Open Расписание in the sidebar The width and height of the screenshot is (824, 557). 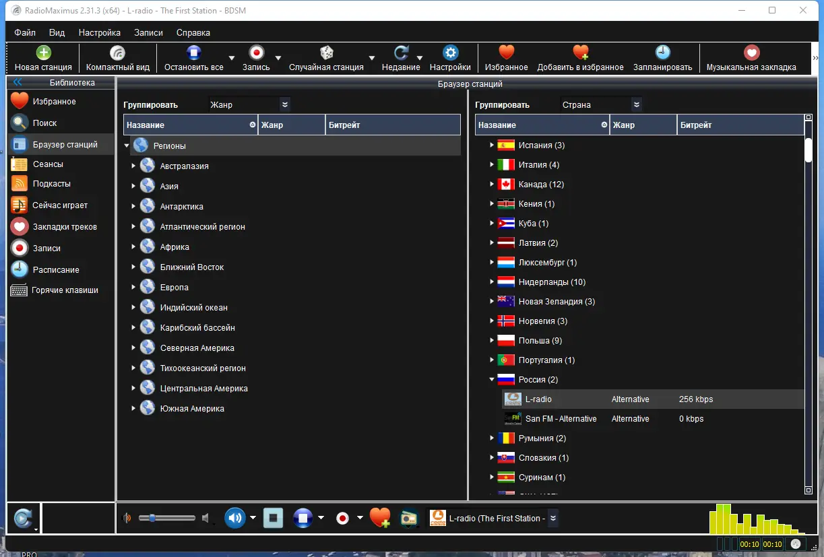[x=61, y=269]
